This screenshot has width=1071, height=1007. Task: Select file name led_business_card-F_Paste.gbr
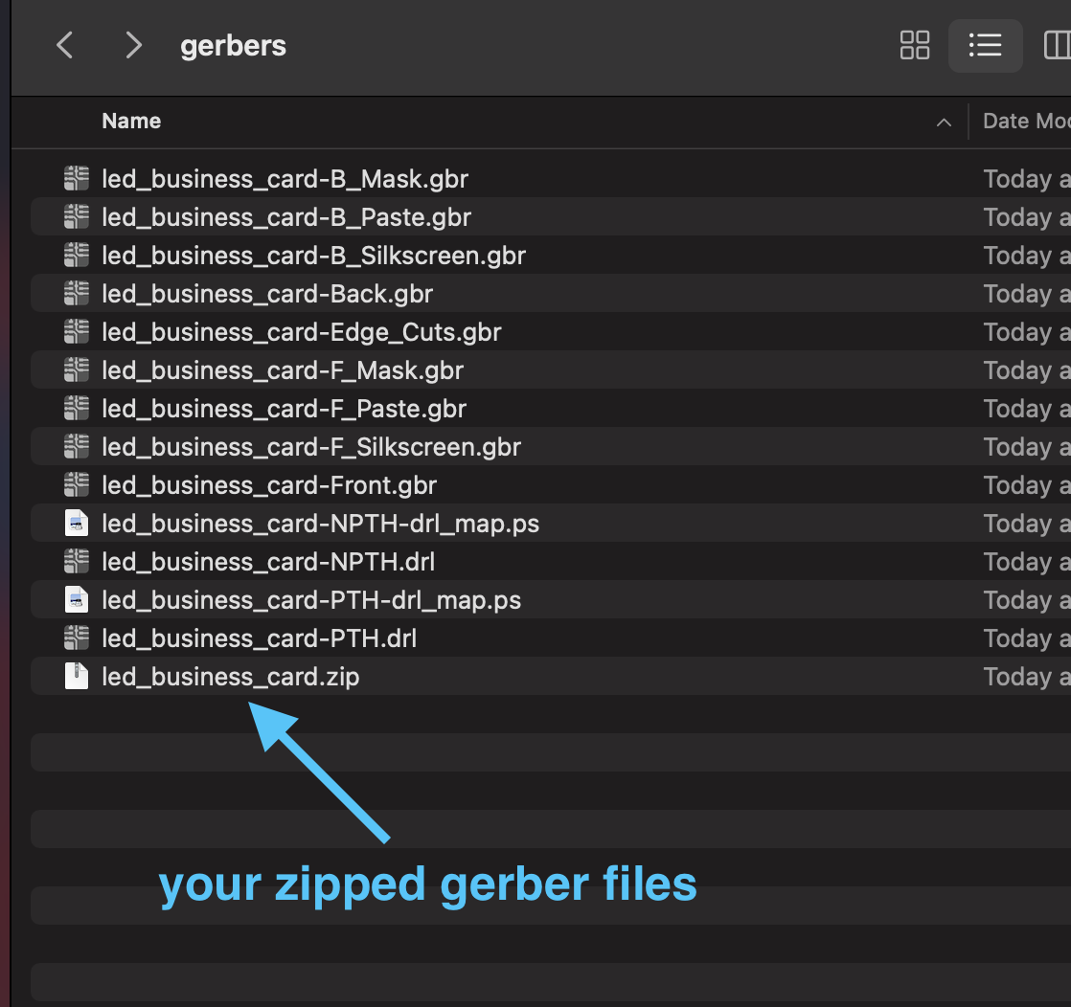pos(285,409)
